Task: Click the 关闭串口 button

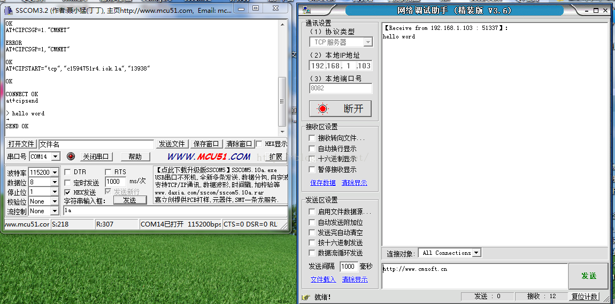Action: point(96,157)
